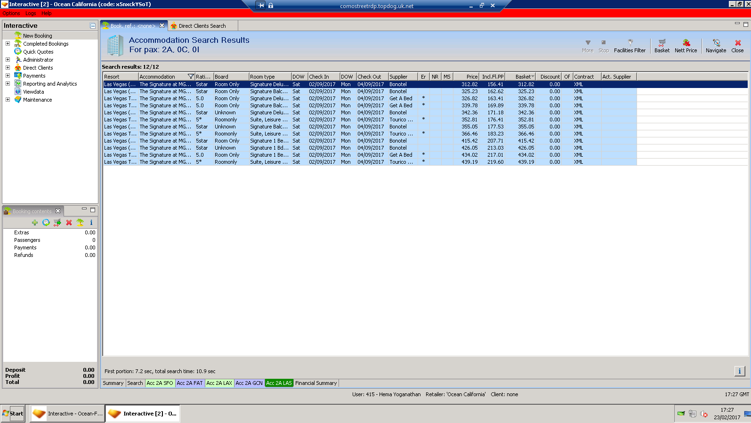Click the Administrator running-man icon
751x423 pixels.
[18, 59]
